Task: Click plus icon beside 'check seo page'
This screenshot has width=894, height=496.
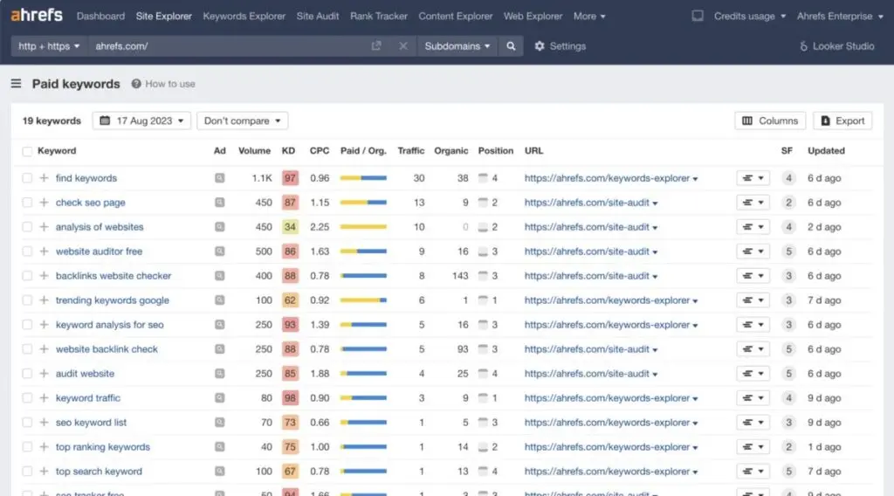Action: 44,203
